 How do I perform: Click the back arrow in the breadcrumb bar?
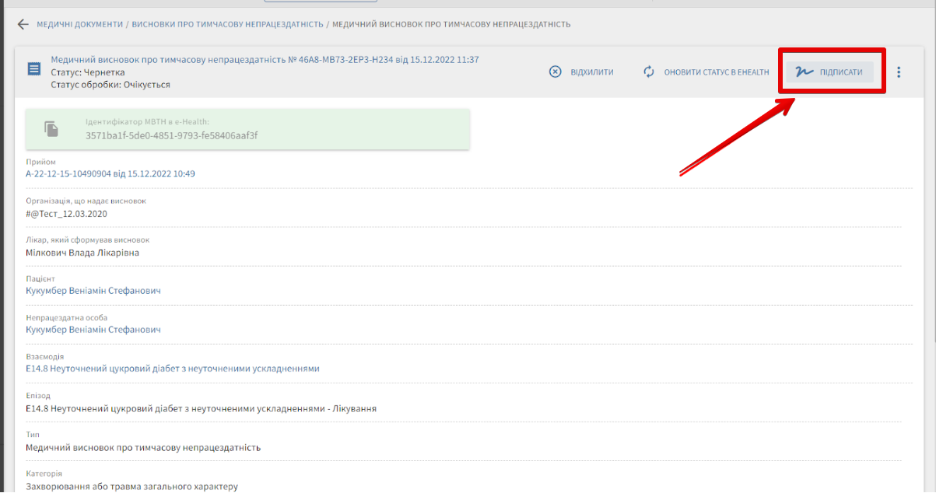click(23, 24)
